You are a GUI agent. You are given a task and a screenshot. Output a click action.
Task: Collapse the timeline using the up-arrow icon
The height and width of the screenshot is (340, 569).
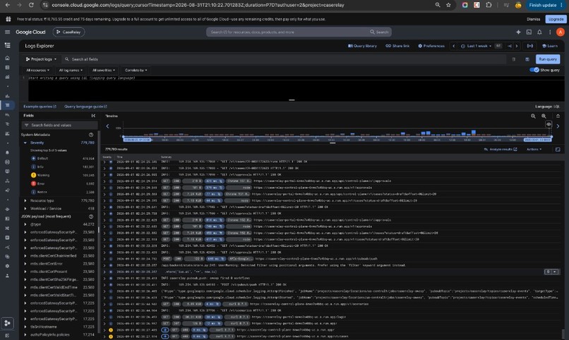558,116
